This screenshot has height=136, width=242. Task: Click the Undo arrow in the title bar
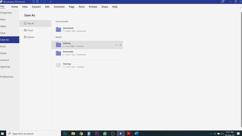tap(41, 2)
